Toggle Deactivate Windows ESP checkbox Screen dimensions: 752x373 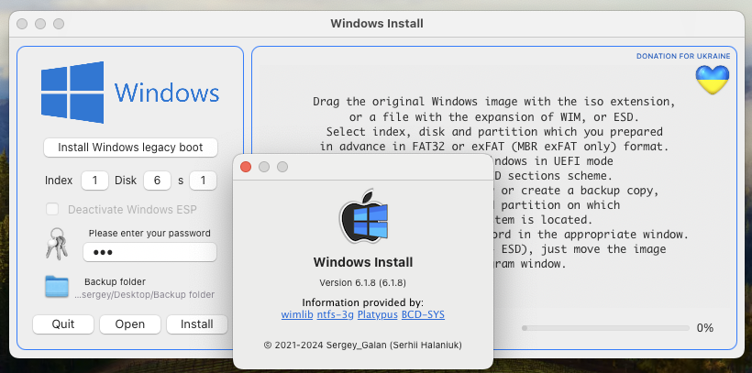52,210
